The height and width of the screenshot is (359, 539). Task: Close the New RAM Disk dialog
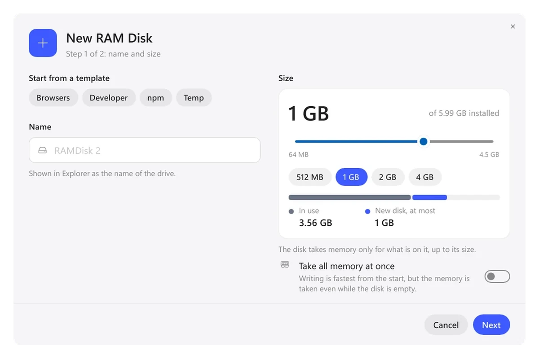tap(513, 26)
